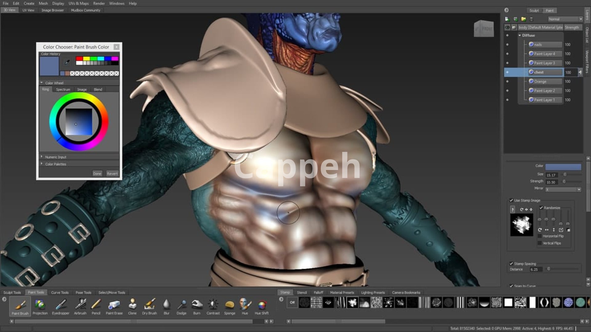Click the brush Color swatch in properties

click(563, 167)
